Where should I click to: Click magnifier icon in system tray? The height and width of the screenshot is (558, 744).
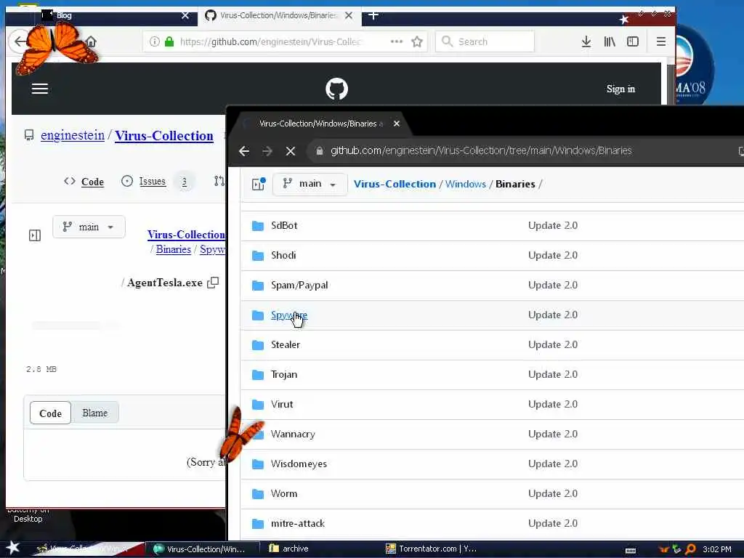tap(690, 549)
